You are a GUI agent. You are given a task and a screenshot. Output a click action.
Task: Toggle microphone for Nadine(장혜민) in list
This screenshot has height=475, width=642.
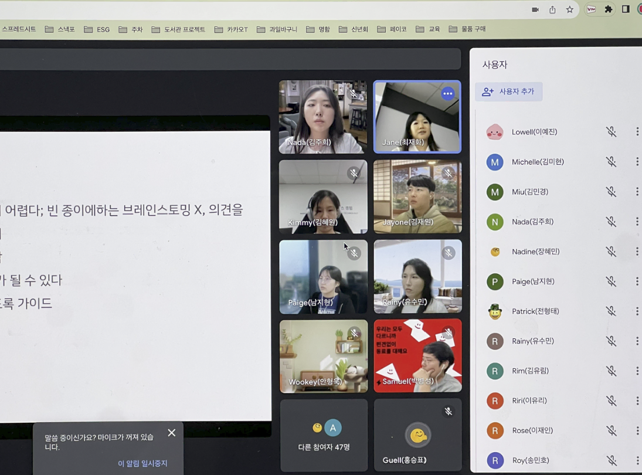point(611,252)
